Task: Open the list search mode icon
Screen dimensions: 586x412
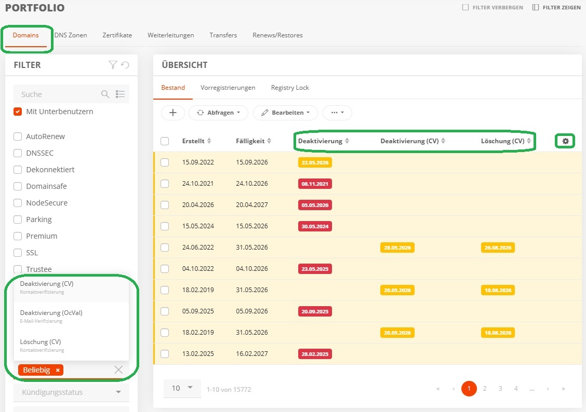Action: 120,94
